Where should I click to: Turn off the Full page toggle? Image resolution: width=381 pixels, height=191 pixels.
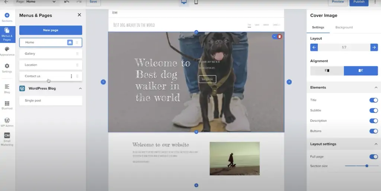pyautogui.click(x=373, y=157)
